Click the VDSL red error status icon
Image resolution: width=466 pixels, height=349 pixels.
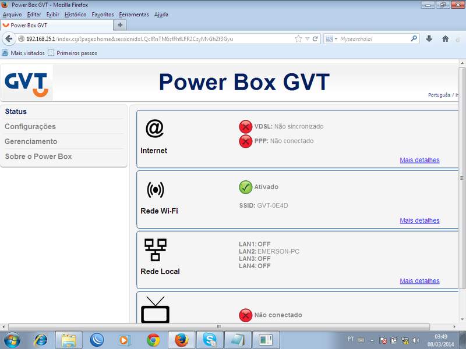[x=245, y=127]
